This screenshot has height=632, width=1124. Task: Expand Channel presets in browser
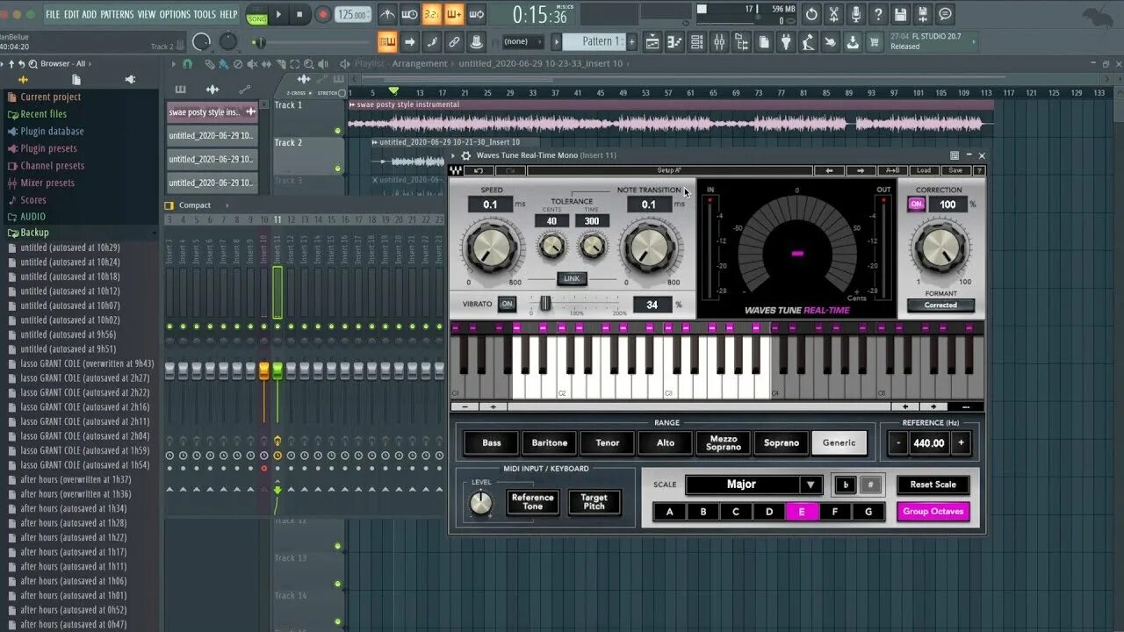point(53,166)
